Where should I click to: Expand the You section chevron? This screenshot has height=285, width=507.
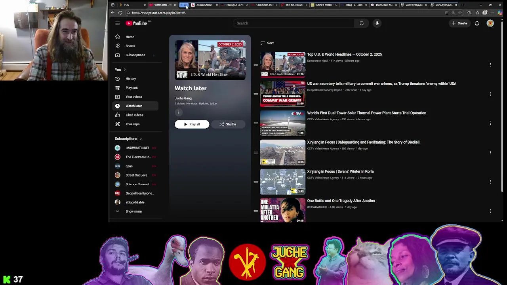point(124,70)
